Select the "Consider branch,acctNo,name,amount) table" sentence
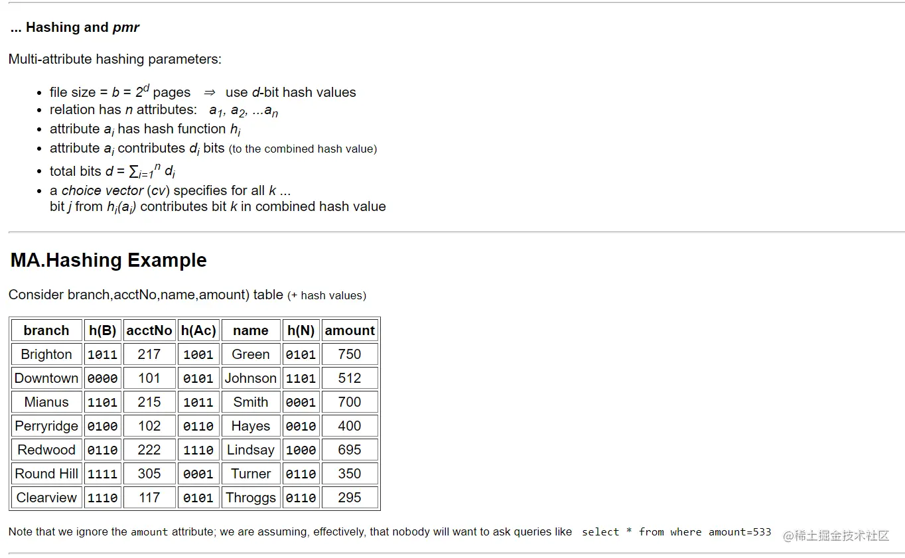The width and height of the screenshot is (905, 558). pyautogui.click(x=146, y=295)
